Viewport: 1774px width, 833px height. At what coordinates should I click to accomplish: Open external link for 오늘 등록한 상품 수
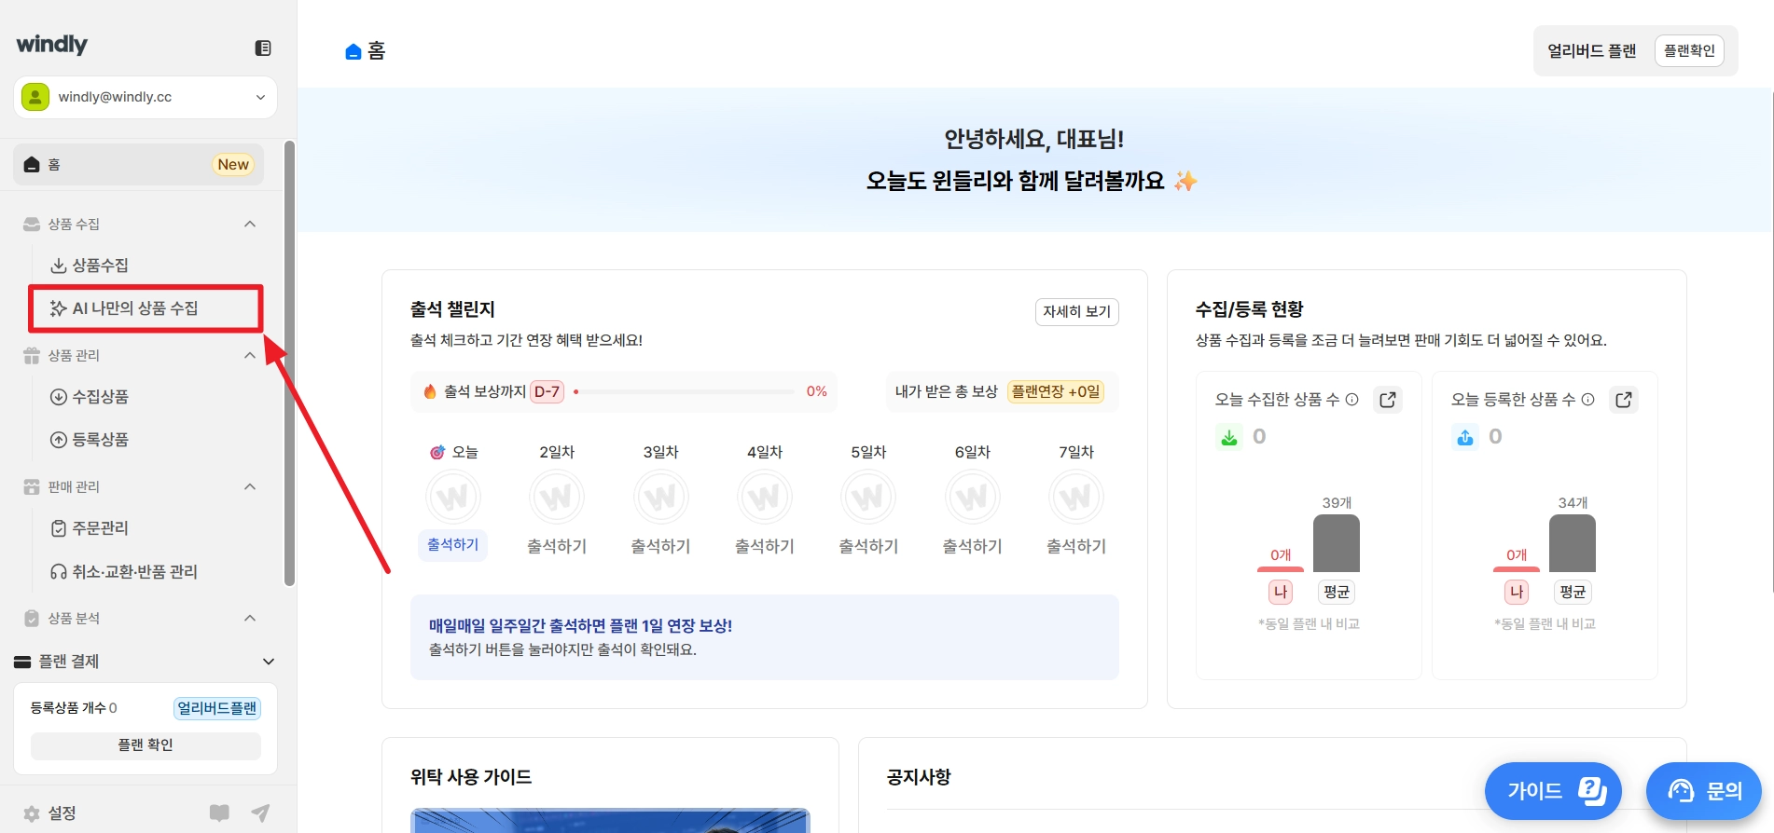[x=1624, y=400]
